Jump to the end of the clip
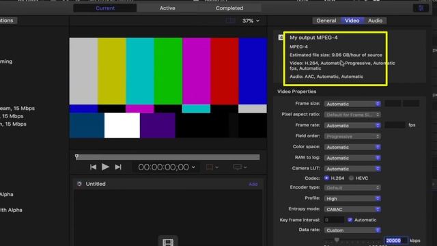437x246 pixels. [x=118, y=167]
